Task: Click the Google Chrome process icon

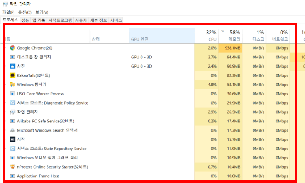Action: 13,48
